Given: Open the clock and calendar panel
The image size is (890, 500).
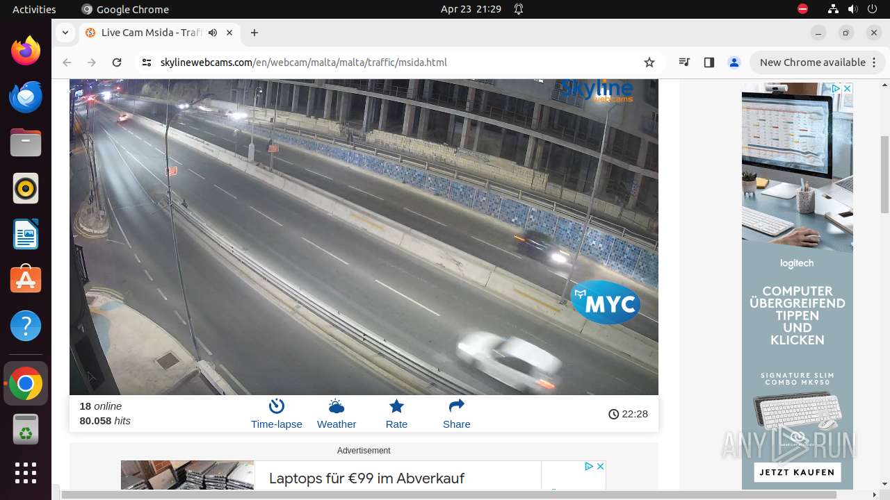Looking at the screenshot, I should click(471, 9).
